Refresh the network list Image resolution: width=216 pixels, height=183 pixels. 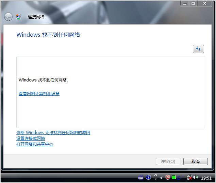(x=198, y=49)
